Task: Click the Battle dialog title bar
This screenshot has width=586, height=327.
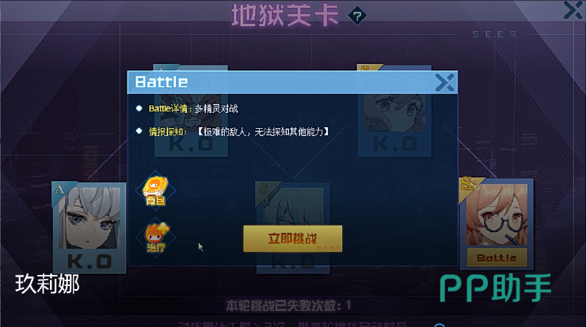Action: tap(292, 82)
